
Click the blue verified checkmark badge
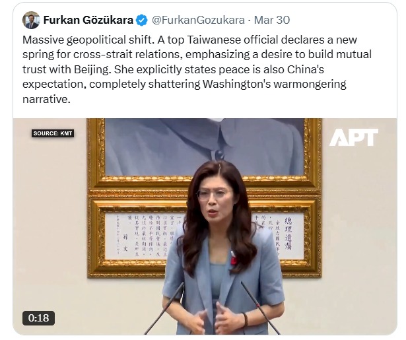pos(142,20)
